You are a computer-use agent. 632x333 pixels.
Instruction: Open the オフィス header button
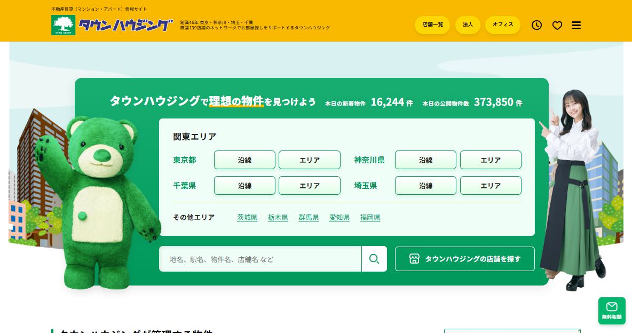coord(503,25)
